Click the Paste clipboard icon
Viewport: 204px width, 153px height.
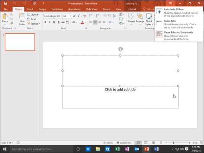click(5, 17)
